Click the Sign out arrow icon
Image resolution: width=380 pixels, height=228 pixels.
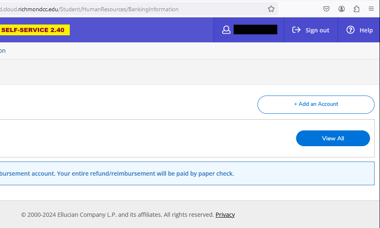coord(297,30)
